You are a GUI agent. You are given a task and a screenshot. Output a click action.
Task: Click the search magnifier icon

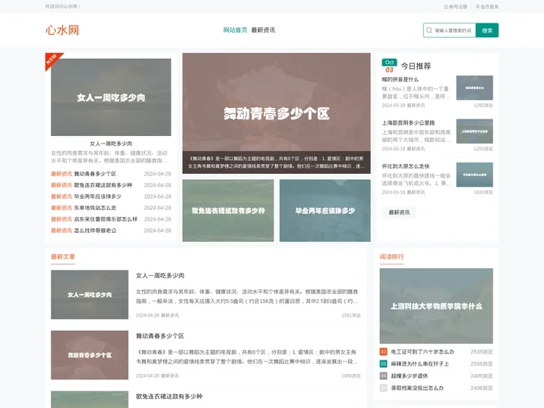pos(429,30)
